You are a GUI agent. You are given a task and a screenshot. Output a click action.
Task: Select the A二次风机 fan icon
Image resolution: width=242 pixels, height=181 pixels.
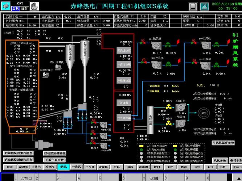coord(156,45)
